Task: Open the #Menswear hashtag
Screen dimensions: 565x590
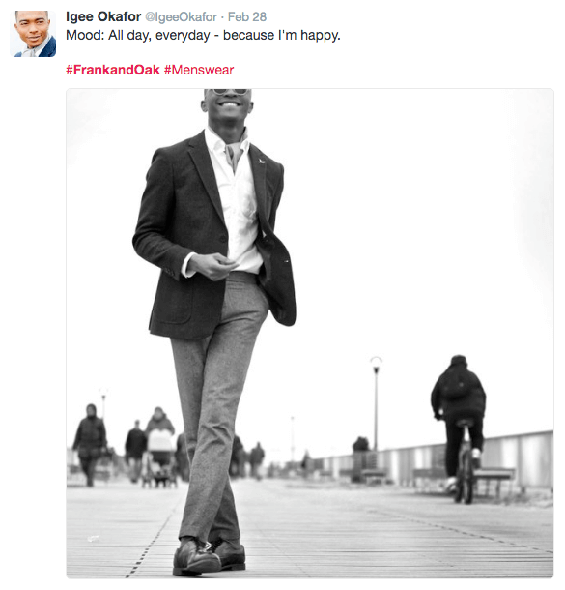Action: tap(199, 70)
